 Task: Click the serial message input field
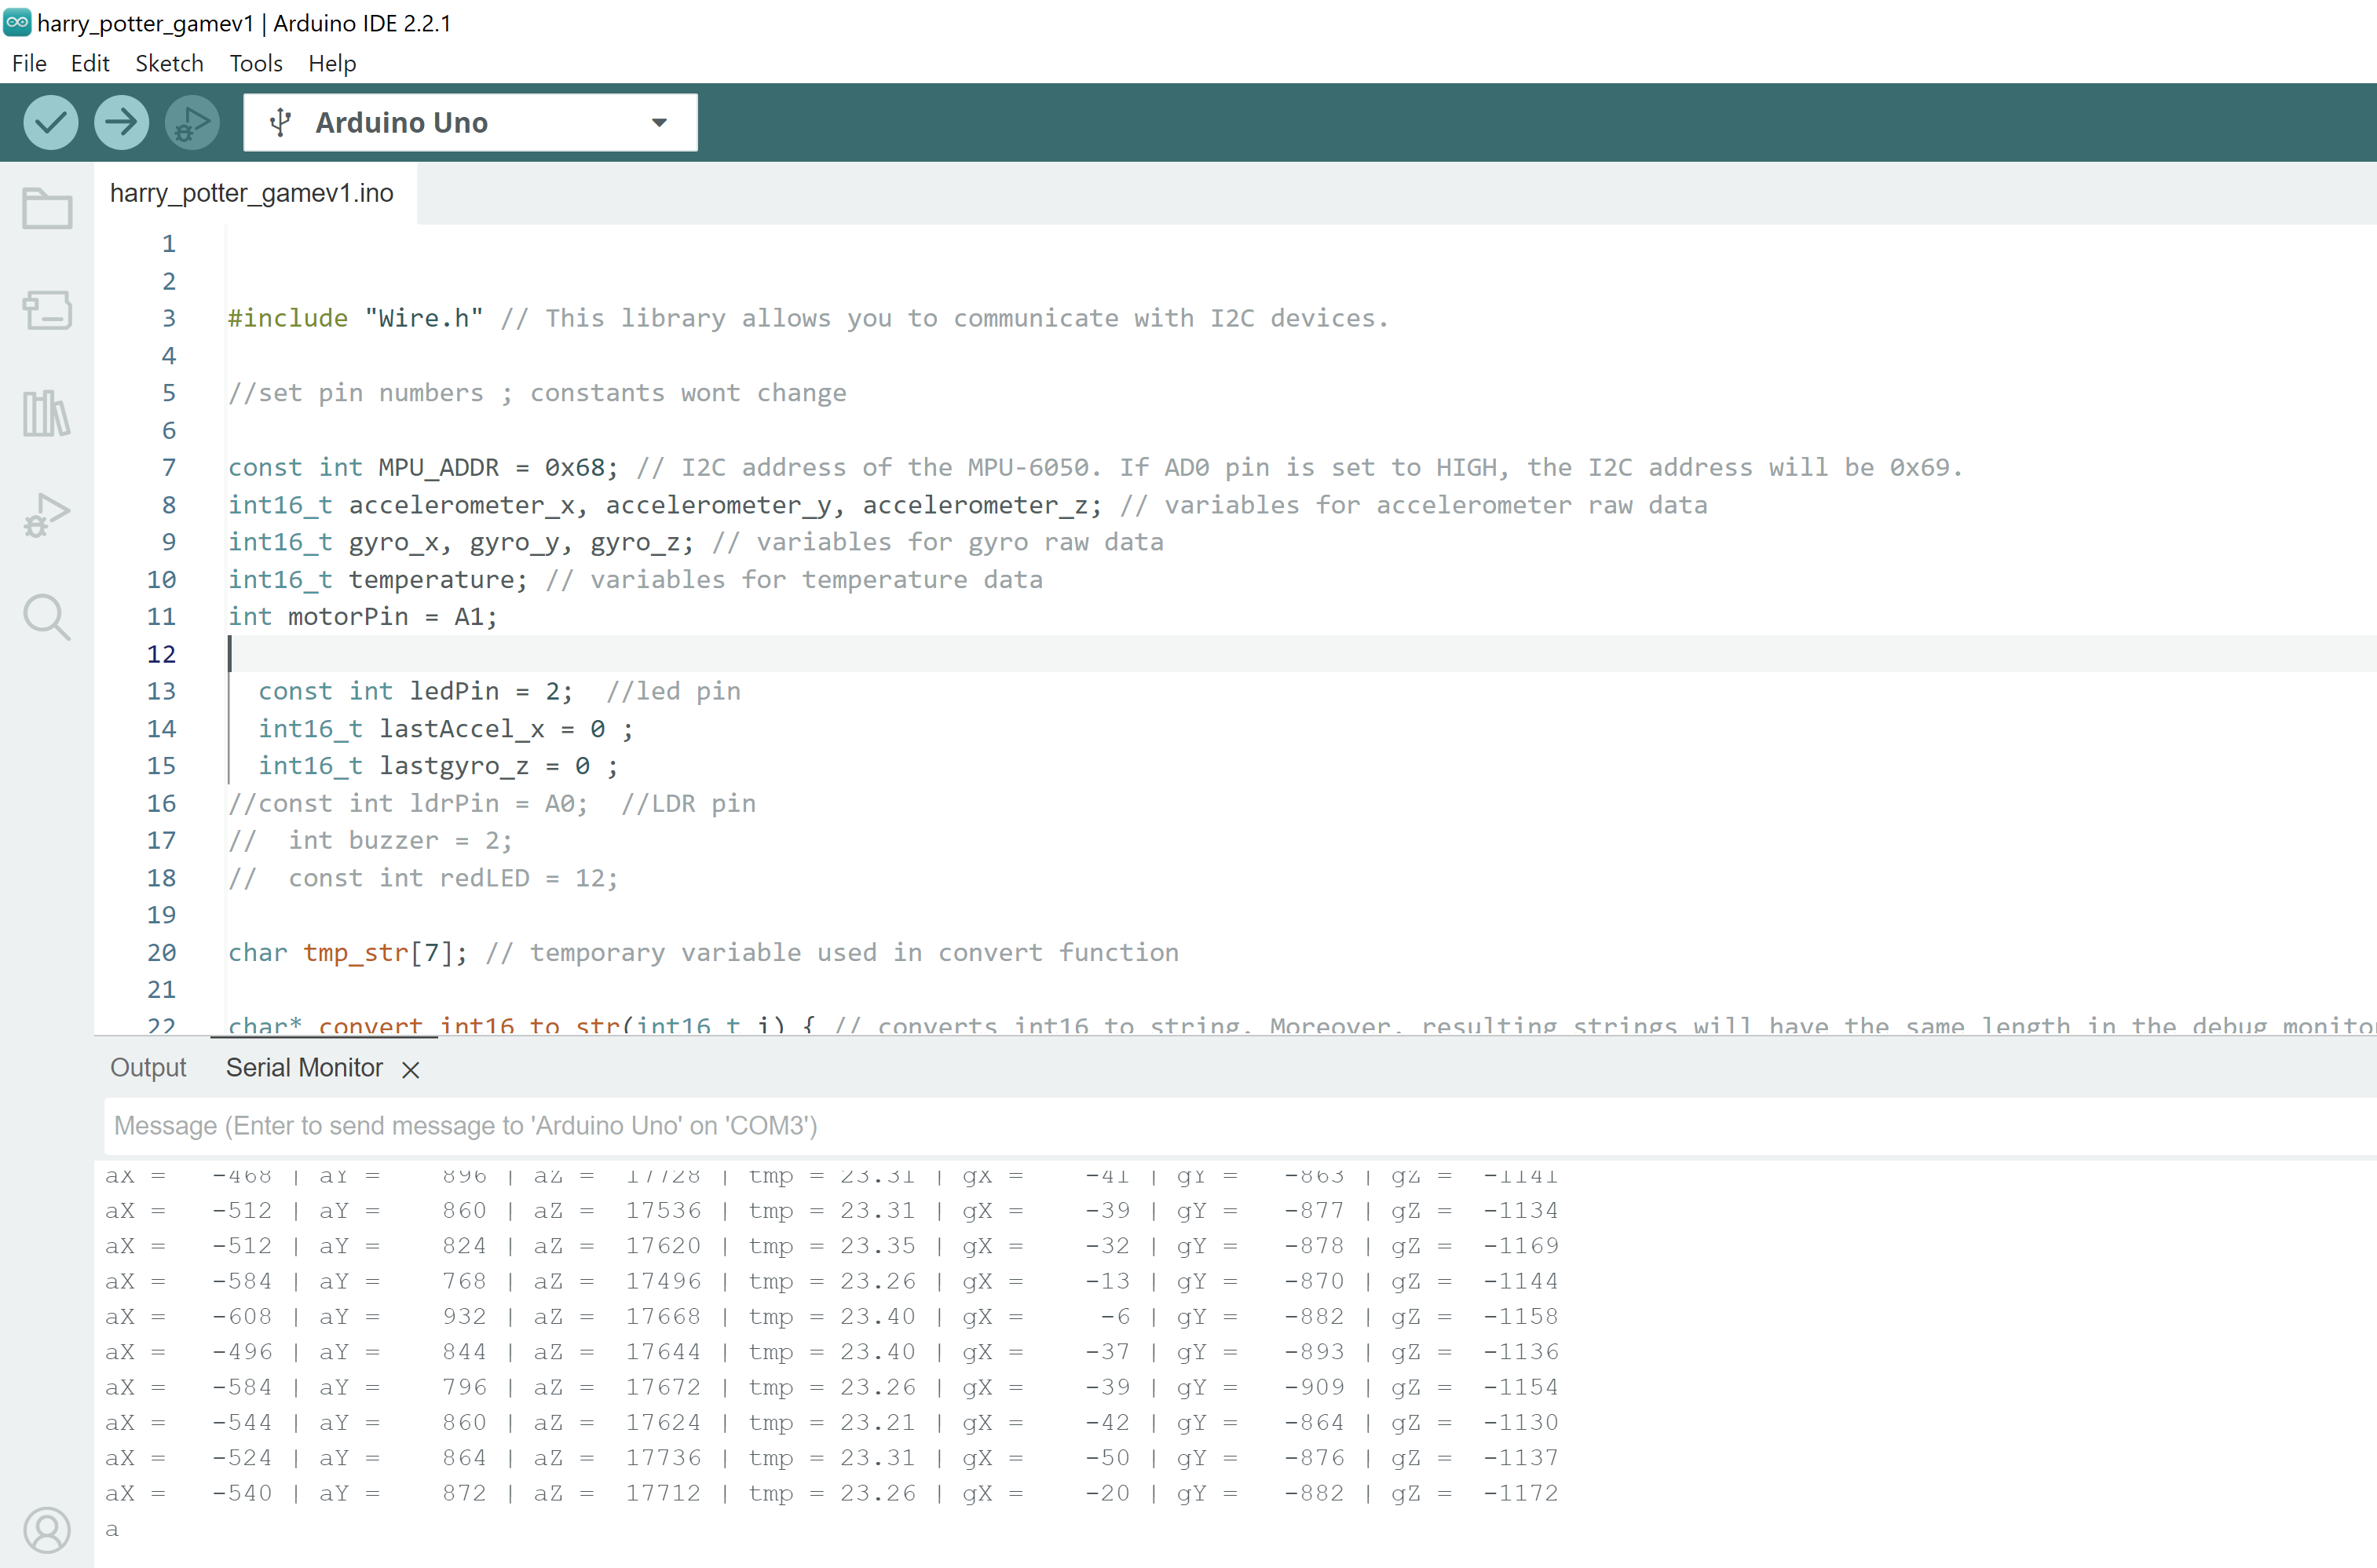click(x=1200, y=1125)
